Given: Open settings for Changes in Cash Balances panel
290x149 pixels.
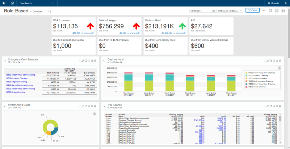Looking at the screenshot, I should [92, 61].
